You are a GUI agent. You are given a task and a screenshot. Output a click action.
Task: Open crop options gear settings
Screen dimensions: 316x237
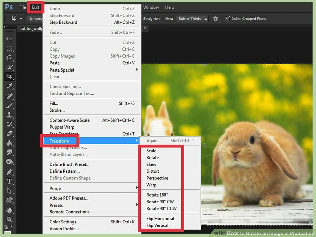click(216, 19)
